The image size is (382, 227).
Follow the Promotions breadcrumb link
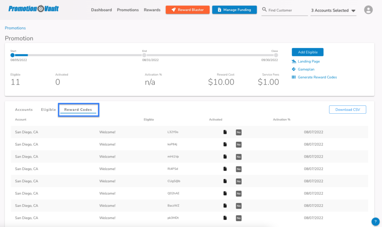point(15,28)
